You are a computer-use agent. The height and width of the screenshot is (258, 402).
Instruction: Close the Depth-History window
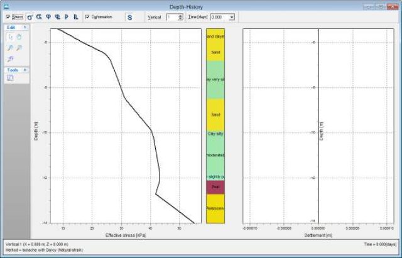pyautogui.click(x=393, y=7)
